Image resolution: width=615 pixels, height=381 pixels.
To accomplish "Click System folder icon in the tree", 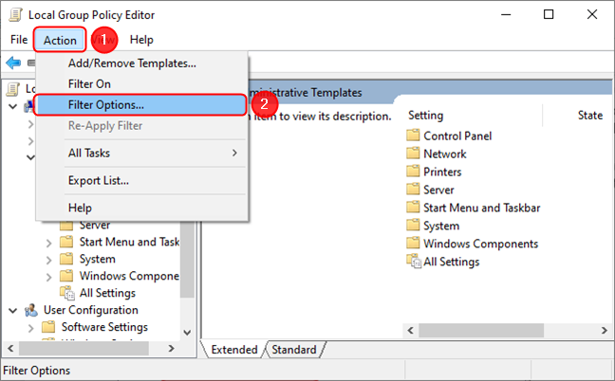I will pyautogui.click(x=66, y=259).
